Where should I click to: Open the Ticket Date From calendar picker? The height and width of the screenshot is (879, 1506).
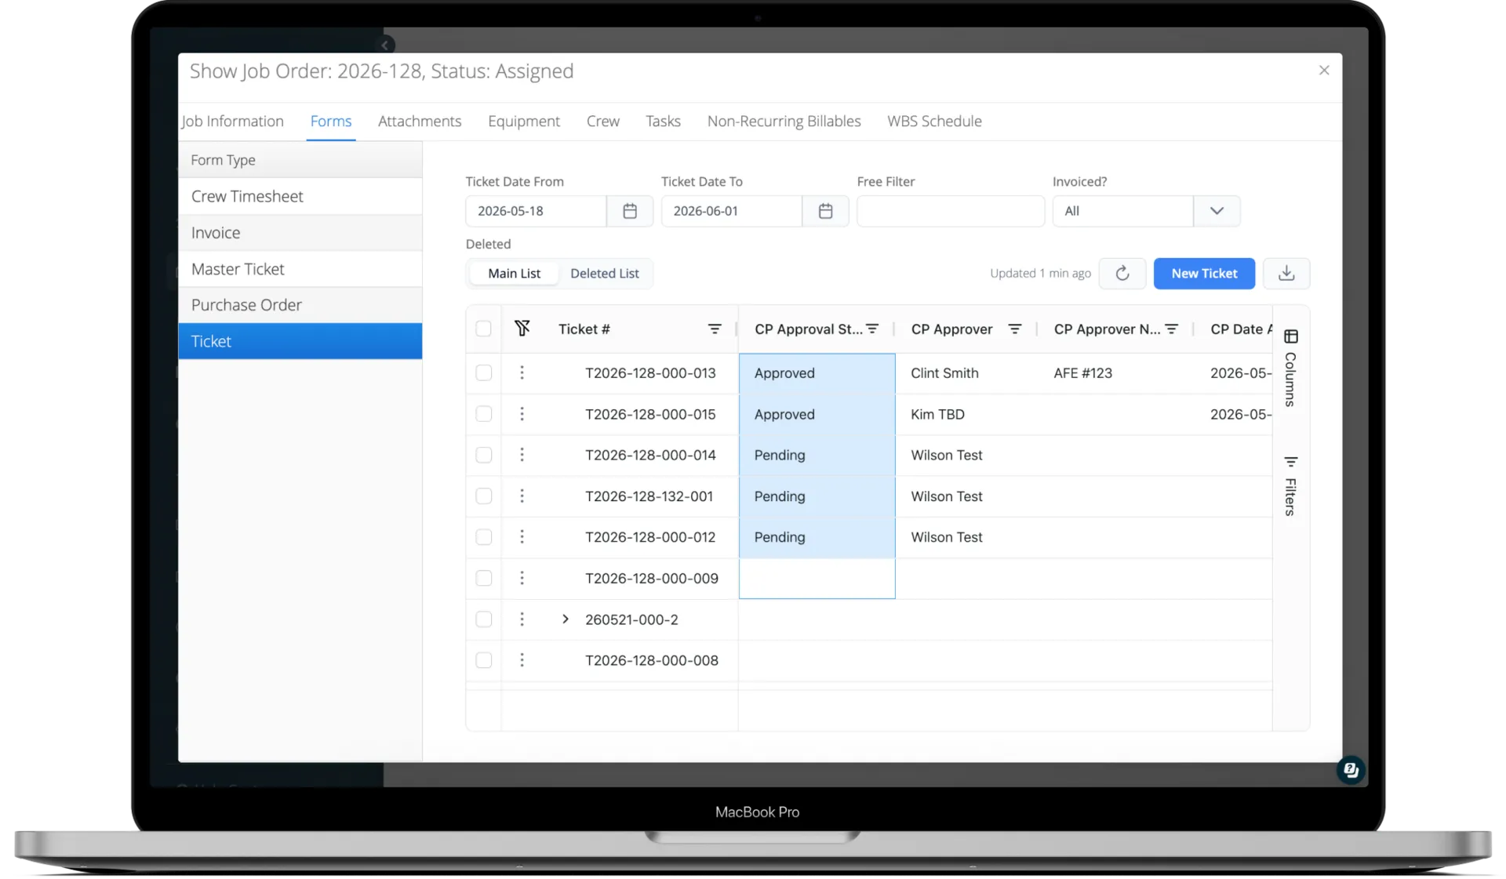click(x=630, y=211)
